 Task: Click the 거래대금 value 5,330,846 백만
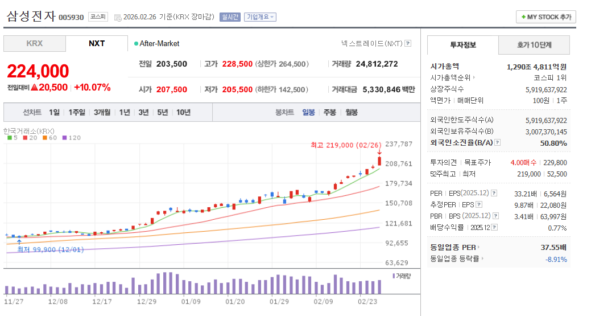coord(389,89)
